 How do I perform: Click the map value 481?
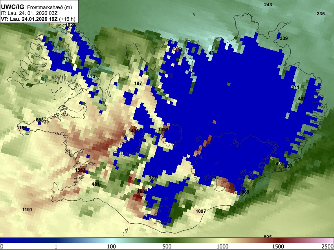pos(95,184)
